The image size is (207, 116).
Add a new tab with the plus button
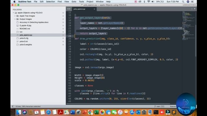[192, 9]
